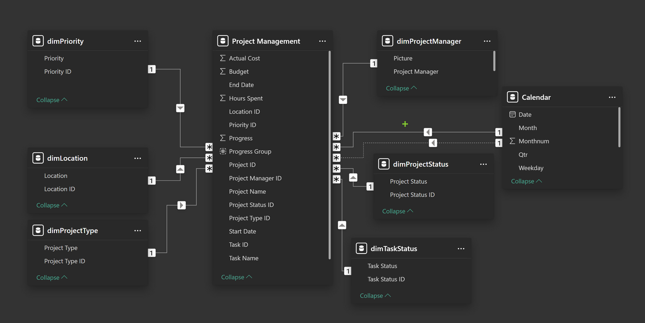Collapse the dimLocation table
645x323 pixels.
pos(52,205)
